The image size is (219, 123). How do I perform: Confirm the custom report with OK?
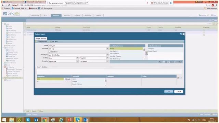pyautogui.click(x=169, y=92)
